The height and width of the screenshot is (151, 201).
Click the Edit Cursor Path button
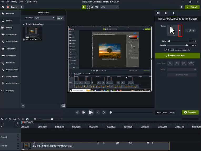[178, 56]
